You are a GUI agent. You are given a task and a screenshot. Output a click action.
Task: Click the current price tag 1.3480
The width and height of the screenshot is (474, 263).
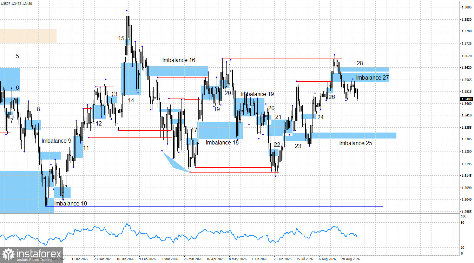tap(466, 99)
